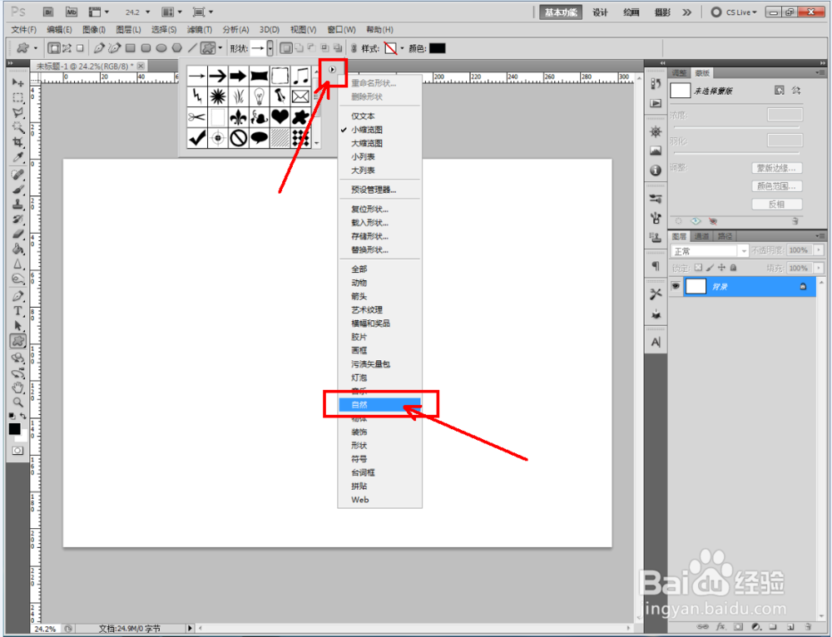This screenshot has height=637, width=832.
Task: Select the Pen tool in toolbox
Action: (x=17, y=296)
